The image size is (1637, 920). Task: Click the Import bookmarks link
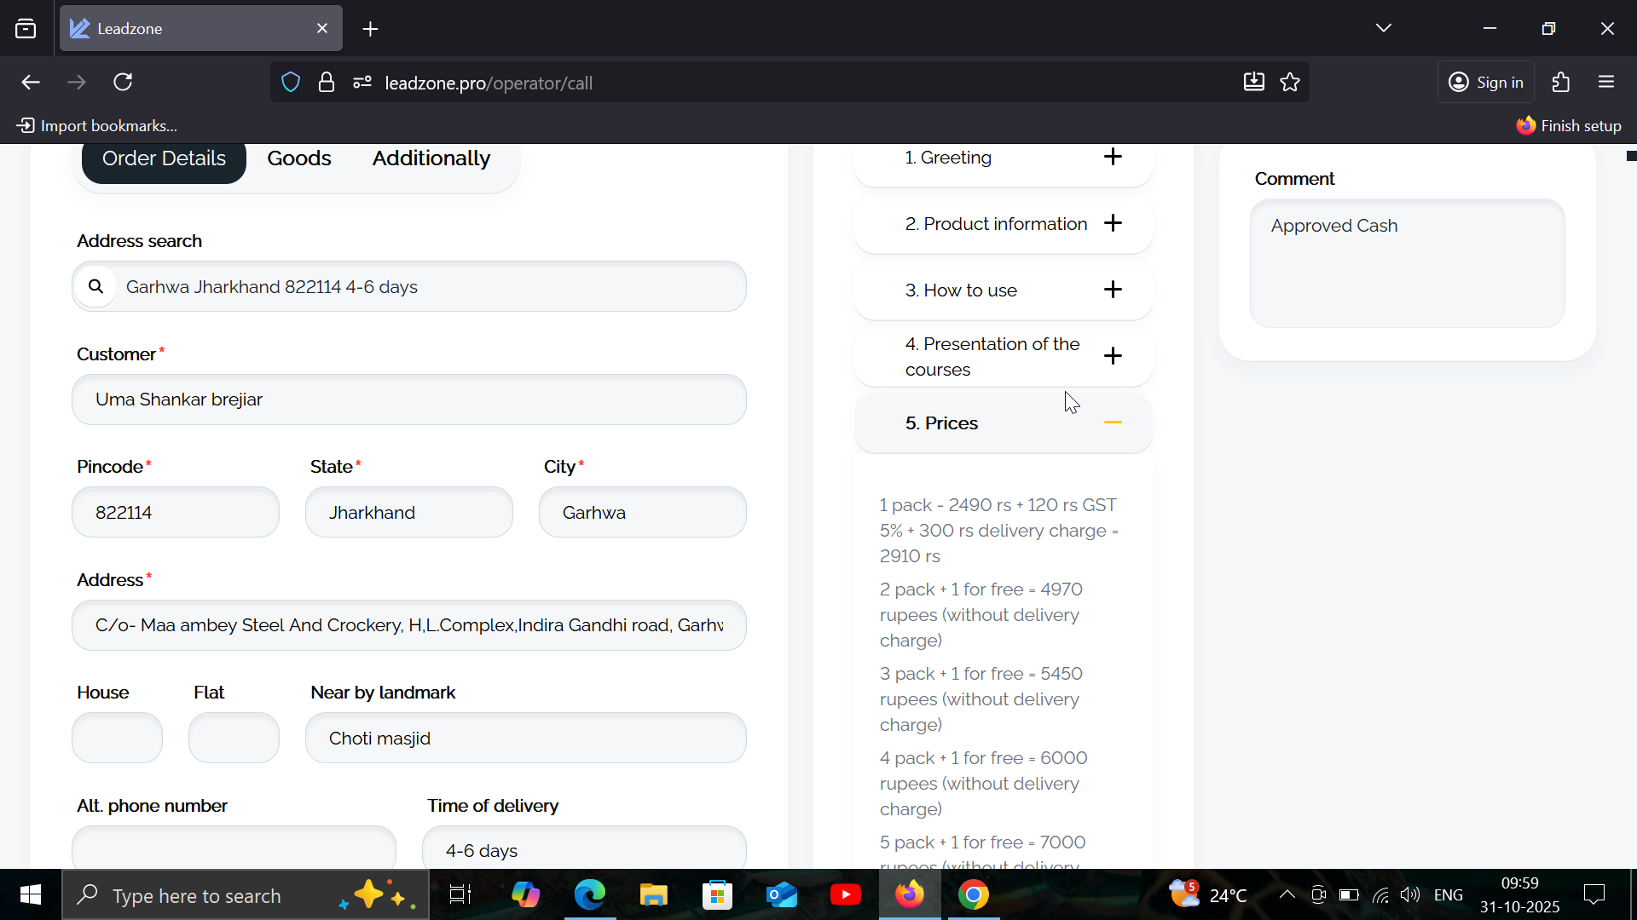click(x=97, y=126)
